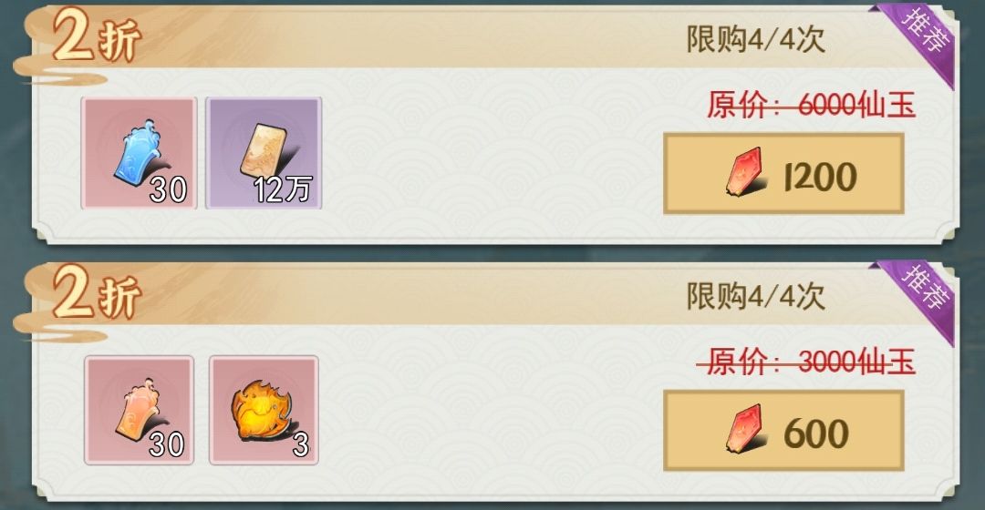Tap the 2折 discount badge on the second pack

click(96, 293)
